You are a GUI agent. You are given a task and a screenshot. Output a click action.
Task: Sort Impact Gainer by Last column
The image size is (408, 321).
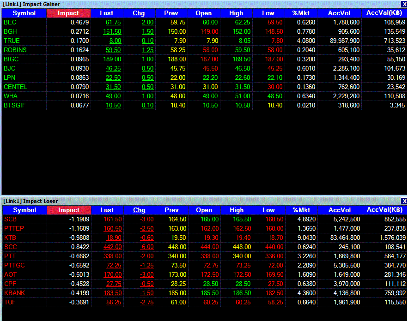(107, 13)
